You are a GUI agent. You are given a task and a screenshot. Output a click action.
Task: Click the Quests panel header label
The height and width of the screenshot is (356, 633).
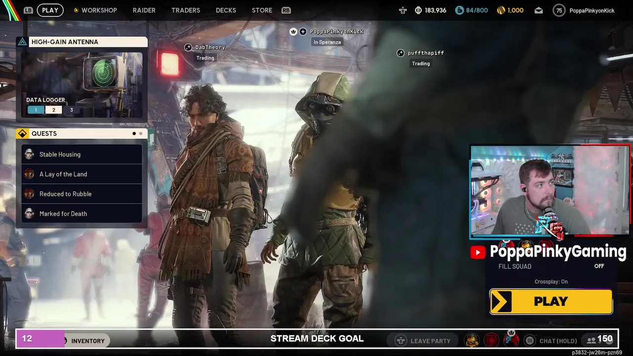pyautogui.click(x=44, y=133)
